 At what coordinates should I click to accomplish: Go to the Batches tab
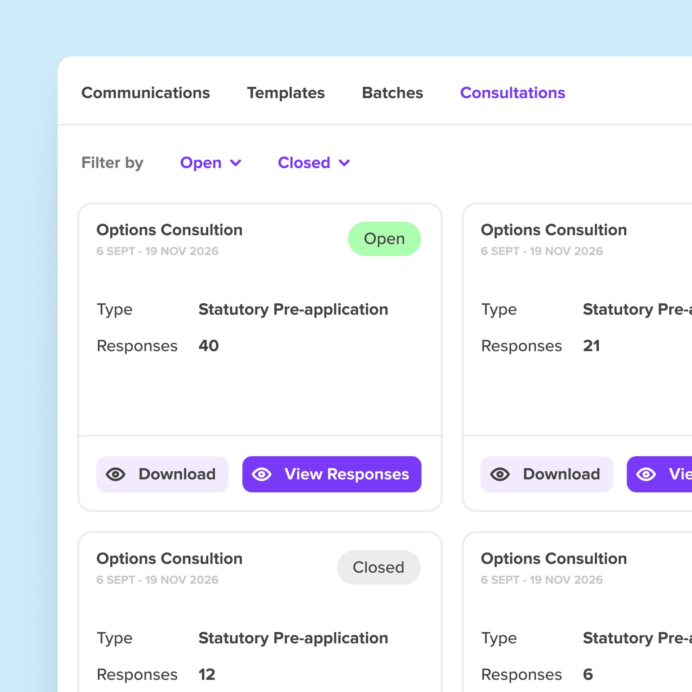[392, 93]
